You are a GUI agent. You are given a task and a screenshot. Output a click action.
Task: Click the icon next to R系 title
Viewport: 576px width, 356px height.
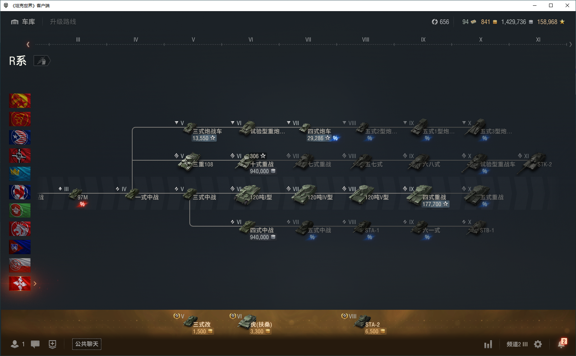click(42, 61)
